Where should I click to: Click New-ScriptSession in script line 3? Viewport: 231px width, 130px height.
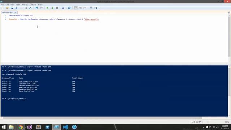(x=29, y=19)
